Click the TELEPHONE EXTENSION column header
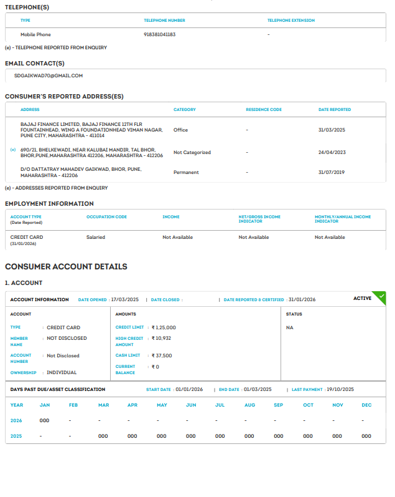Screen dimensions: 395x497 [291, 21]
